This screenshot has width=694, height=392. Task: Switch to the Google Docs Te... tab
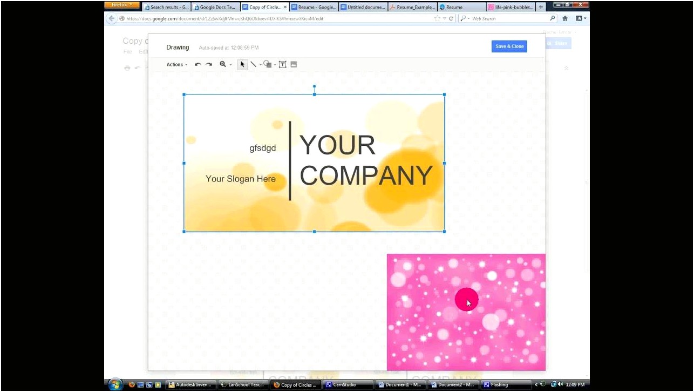(215, 7)
